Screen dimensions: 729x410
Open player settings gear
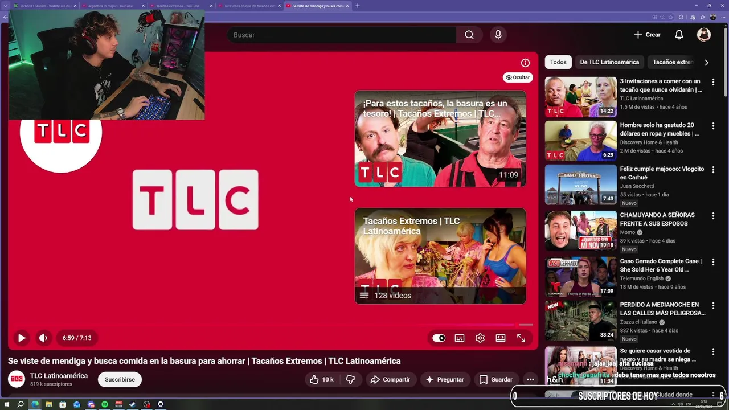[480, 338]
